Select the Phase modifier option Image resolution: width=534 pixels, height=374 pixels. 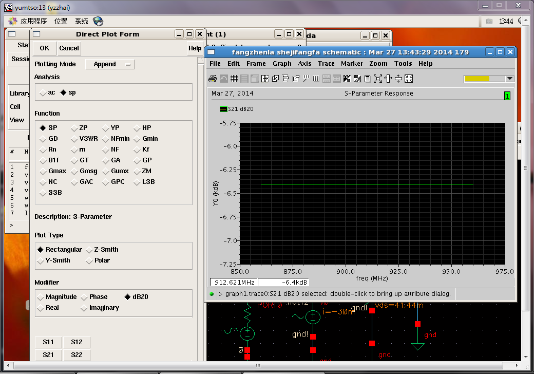tap(84, 297)
